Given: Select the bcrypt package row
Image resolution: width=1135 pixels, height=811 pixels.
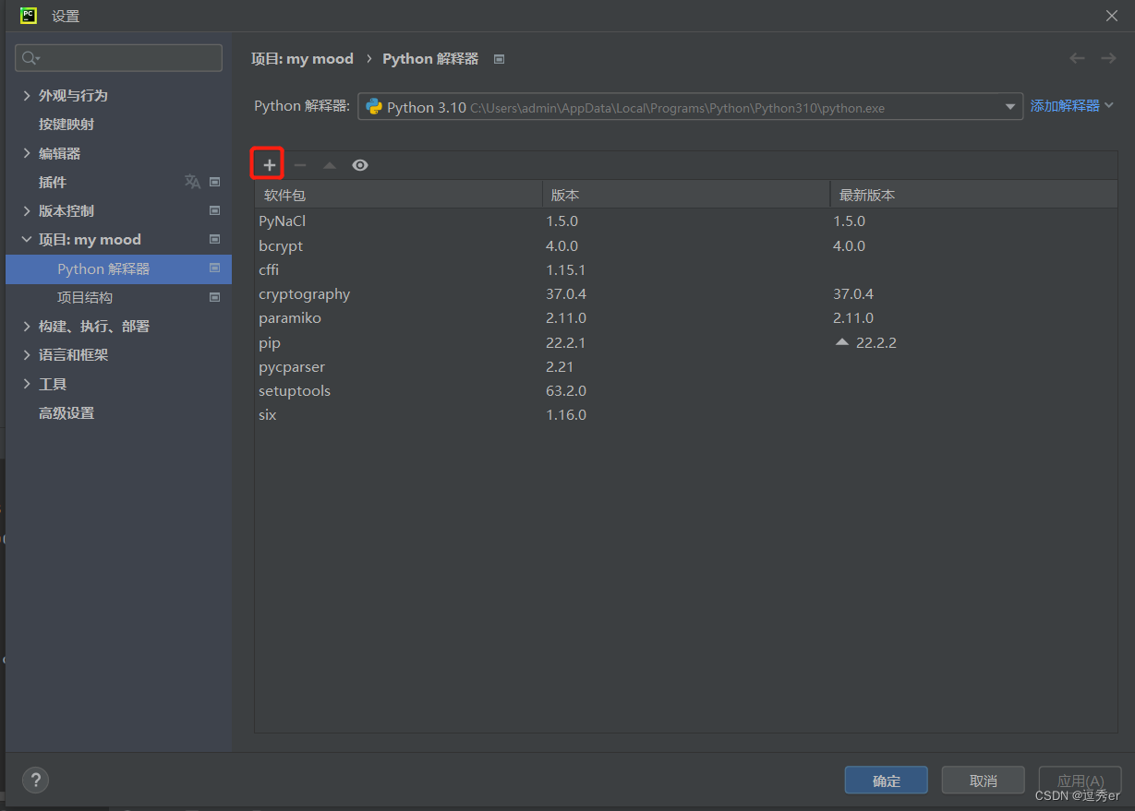Looking at the screenshot, I should tap(686, 246).
